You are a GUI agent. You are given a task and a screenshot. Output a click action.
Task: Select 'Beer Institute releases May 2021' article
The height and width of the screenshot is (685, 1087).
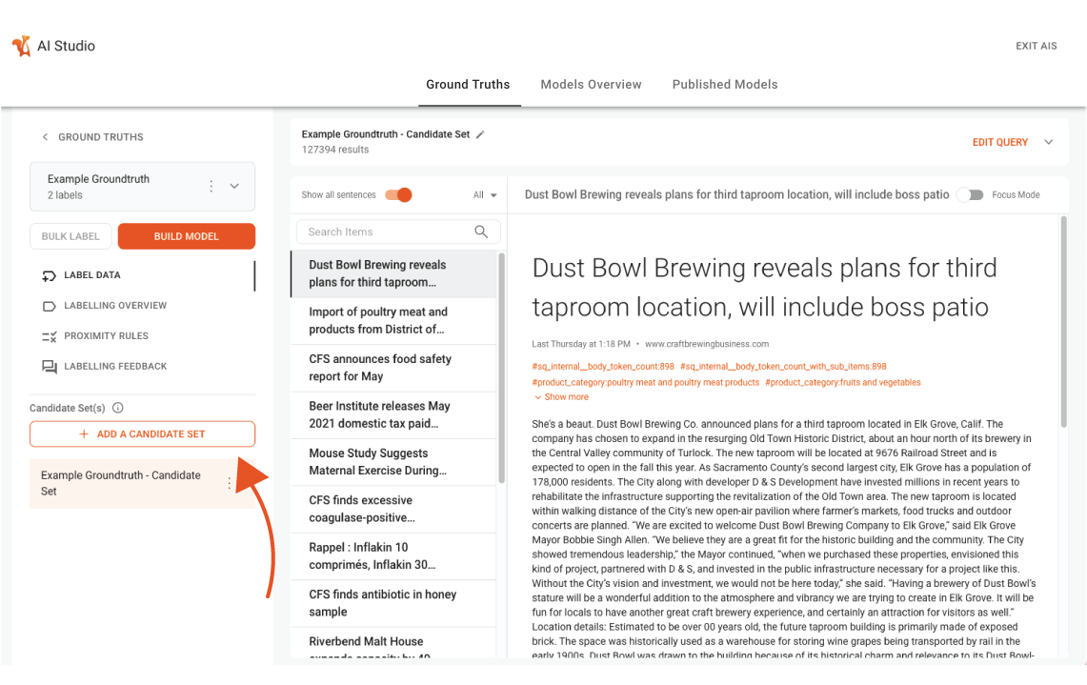click(393, 415)
